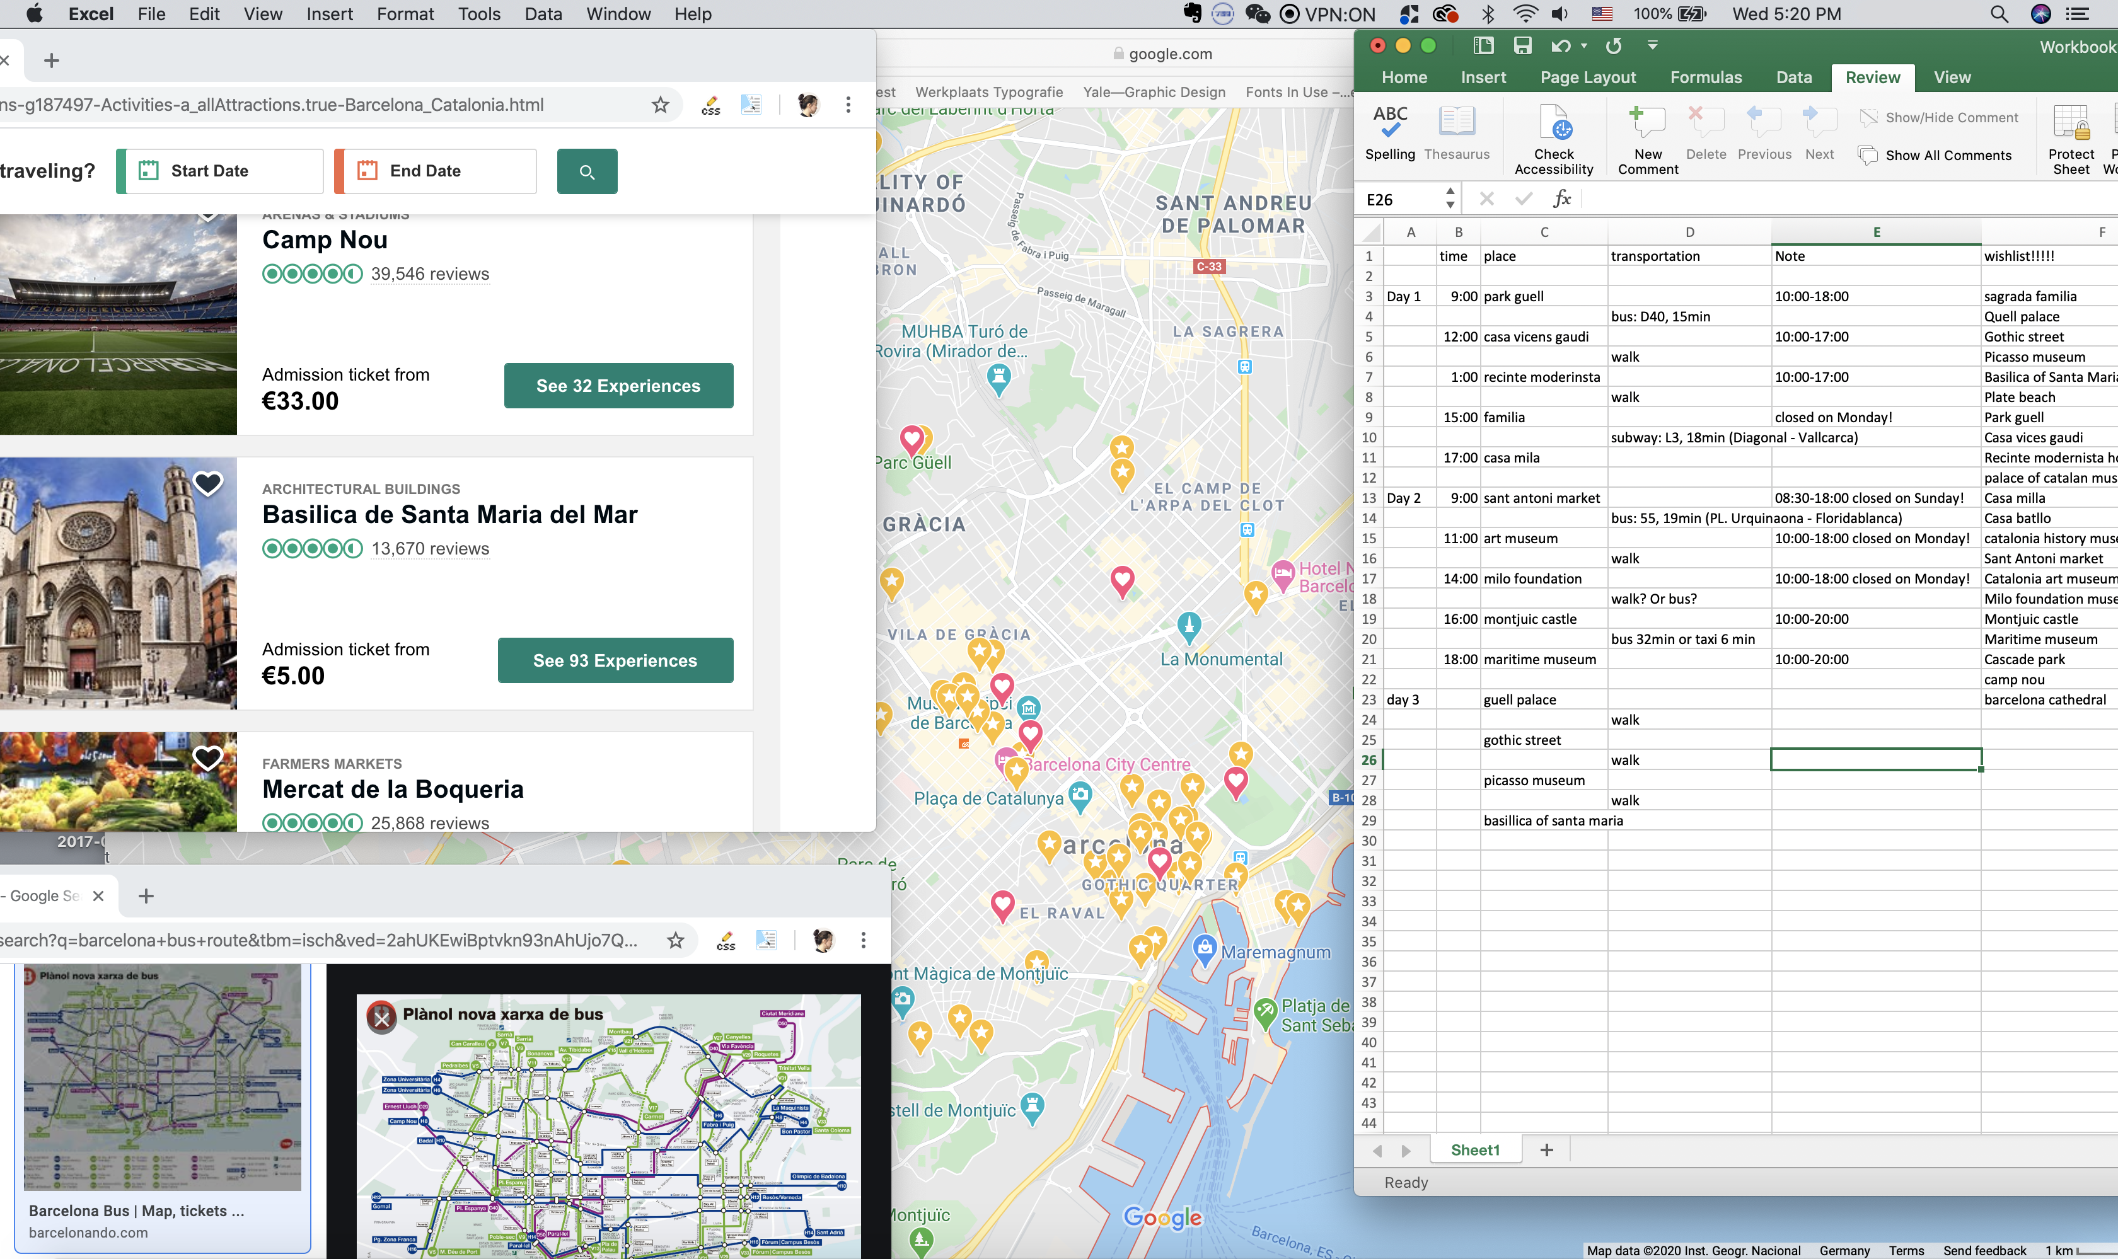Run the Spelling check in Excel

click(x=1389, y=132)
